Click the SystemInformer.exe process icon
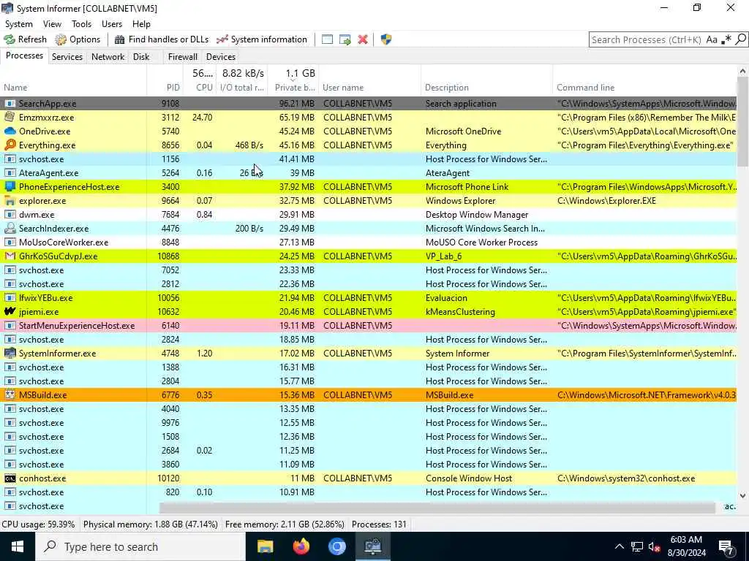749x561 pixels. [x=10, y=353]
